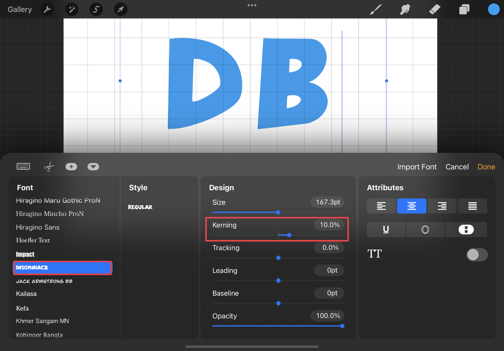Turn on the TT uppercase switch

coord(477,255)
